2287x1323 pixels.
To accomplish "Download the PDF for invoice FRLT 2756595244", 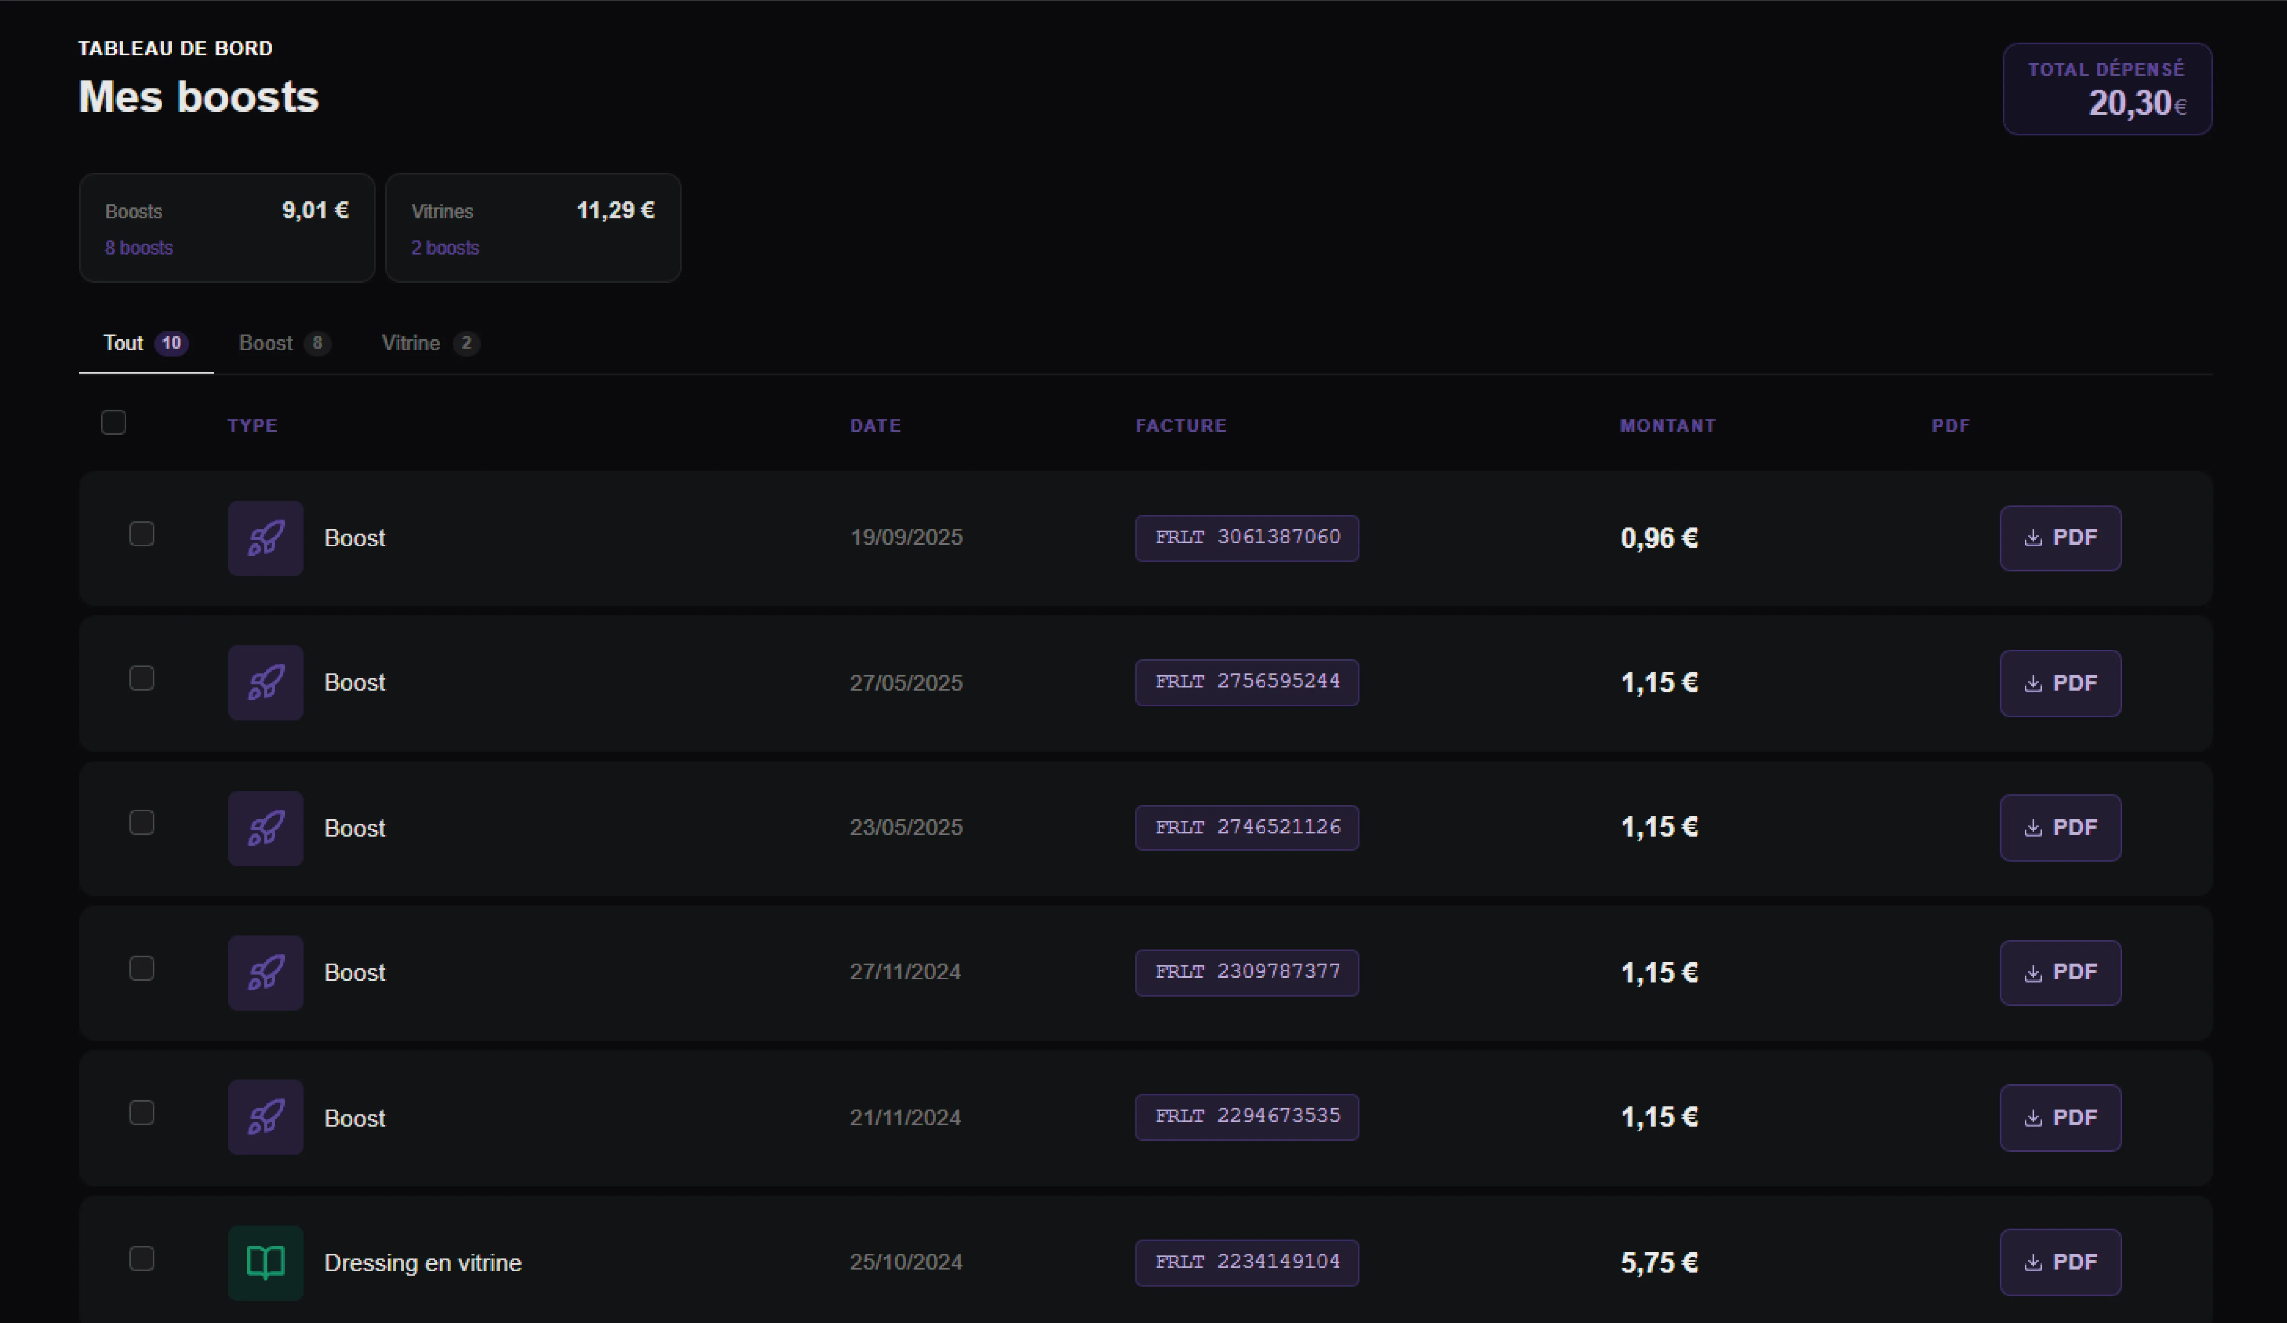I will coord(2060,683).
